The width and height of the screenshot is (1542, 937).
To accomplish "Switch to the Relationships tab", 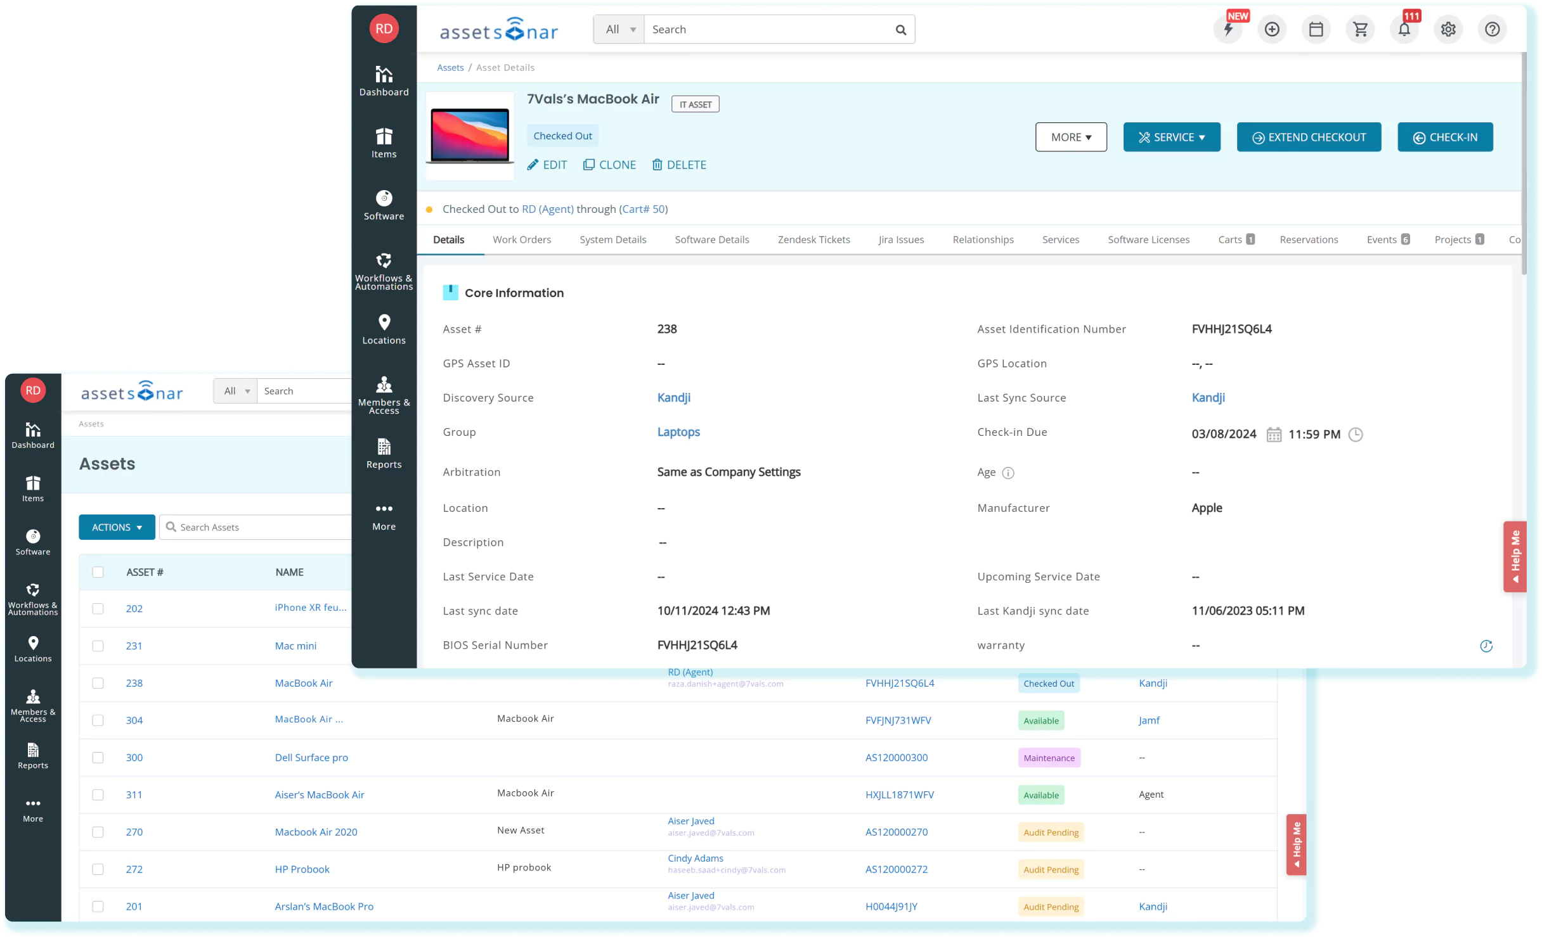I will tap(983, 239).
